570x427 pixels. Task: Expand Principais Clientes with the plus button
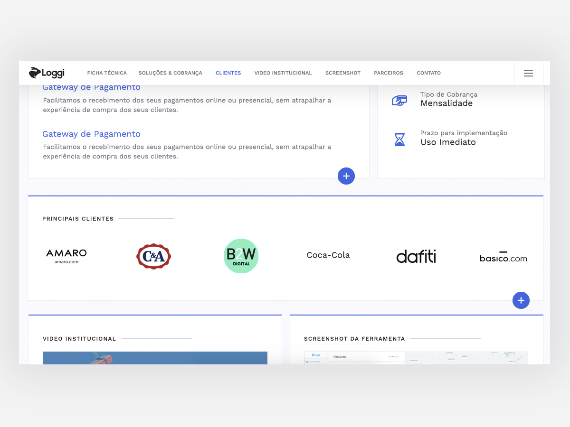521,300
